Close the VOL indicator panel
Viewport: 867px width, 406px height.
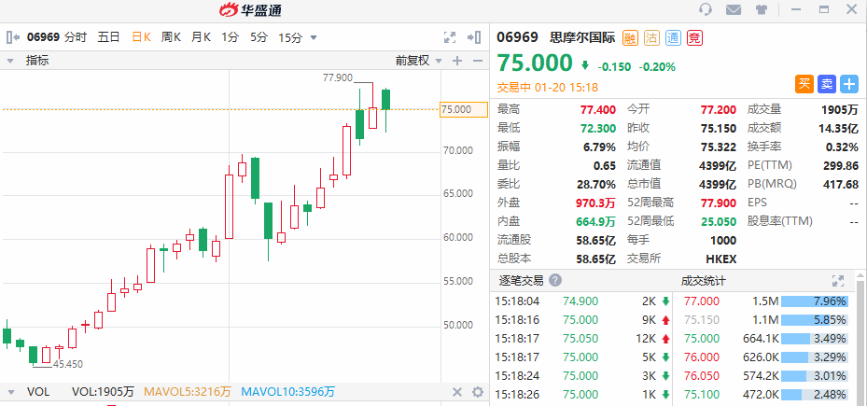click(456, 392)
